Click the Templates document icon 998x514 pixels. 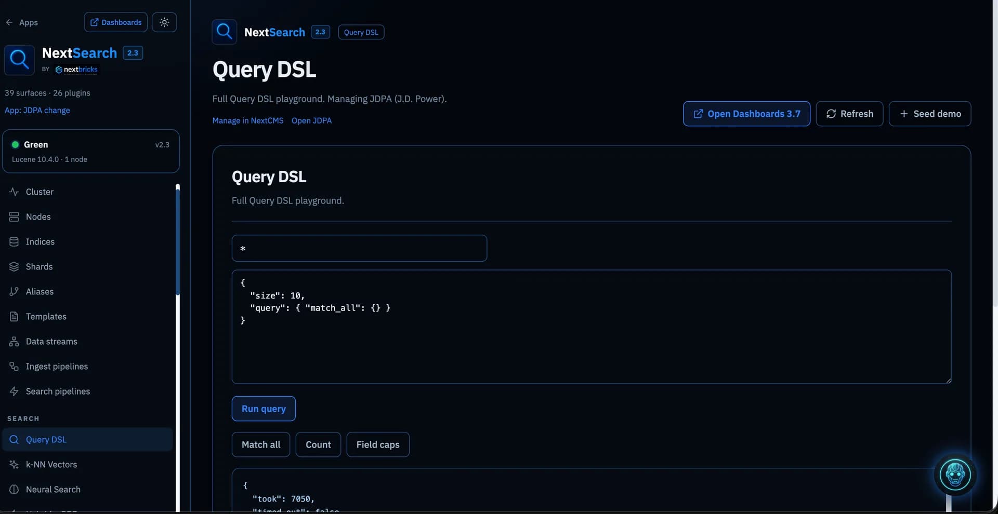coord(14,316)
